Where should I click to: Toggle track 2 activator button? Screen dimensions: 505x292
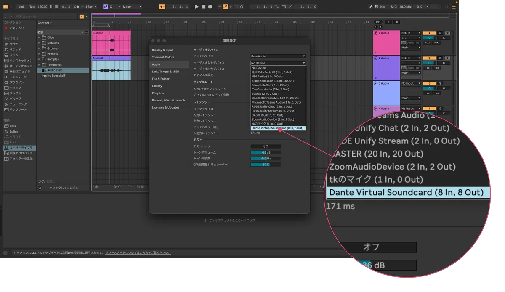pos(429,58)
